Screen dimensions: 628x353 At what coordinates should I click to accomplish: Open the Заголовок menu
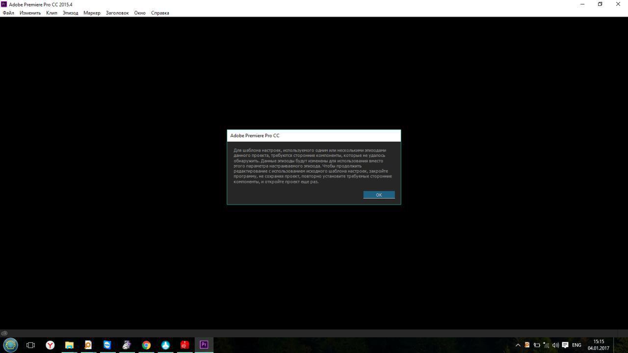click(x=117, y=13)
